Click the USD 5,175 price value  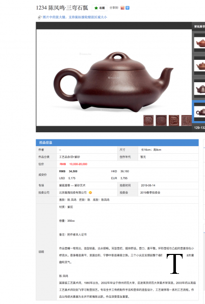72,178
